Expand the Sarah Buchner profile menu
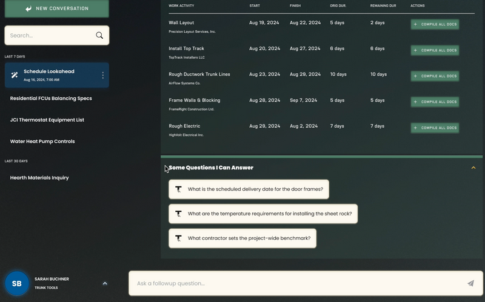This screenshot has height=302, width=485. coord(105,283)
